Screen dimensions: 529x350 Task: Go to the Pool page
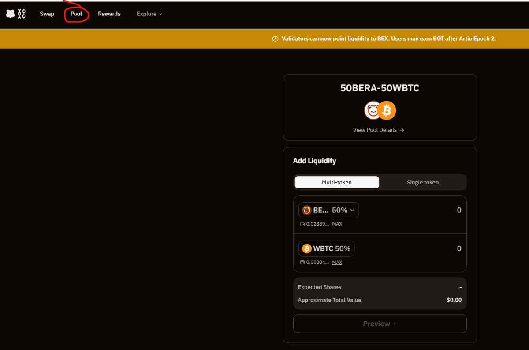[76, 14]
